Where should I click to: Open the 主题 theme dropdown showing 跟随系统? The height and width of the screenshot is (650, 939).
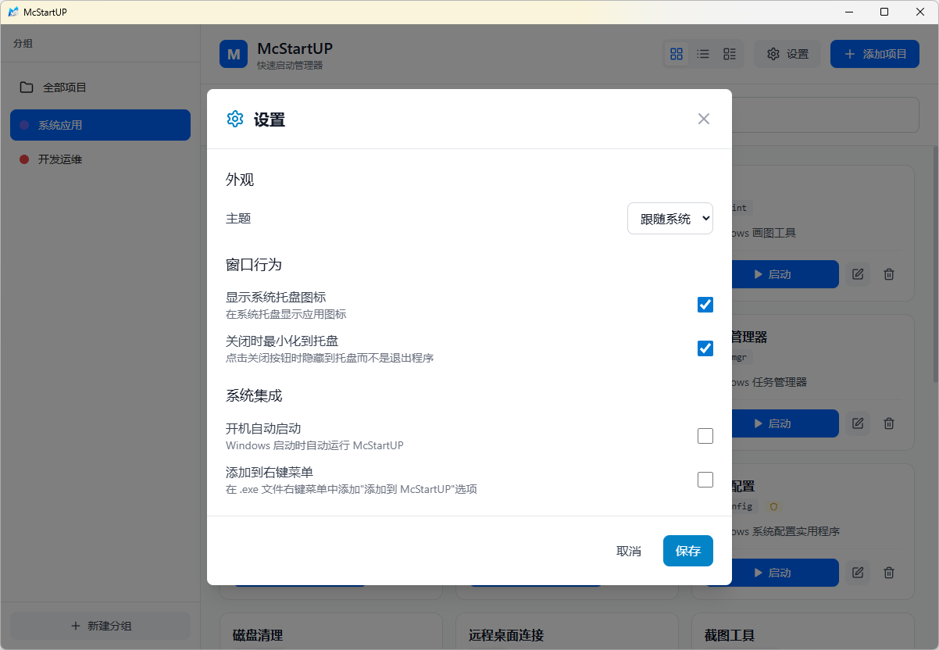pyautogui.click(x=670, y=219)
